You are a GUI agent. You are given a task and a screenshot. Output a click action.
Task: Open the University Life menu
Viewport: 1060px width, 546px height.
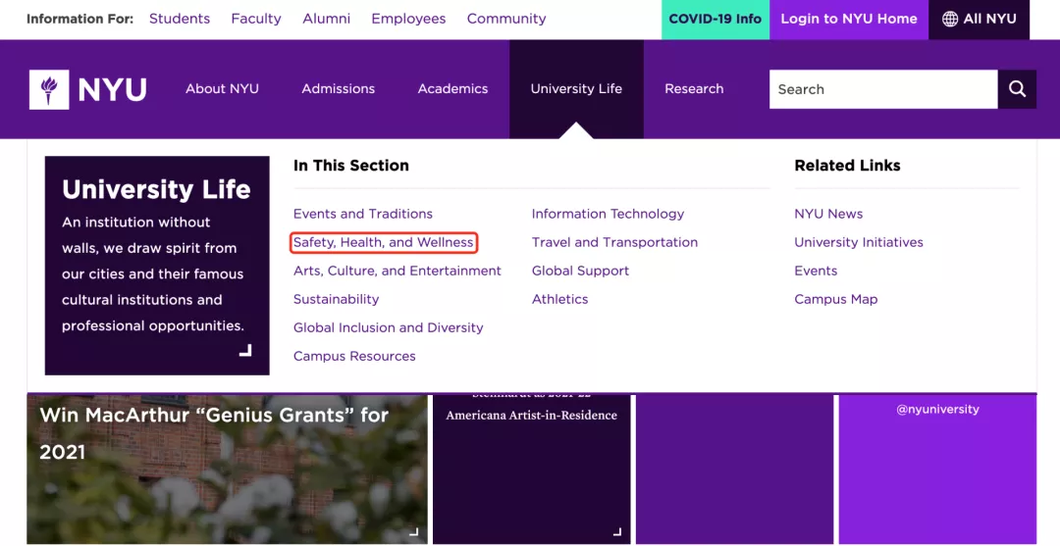point(576,88)
